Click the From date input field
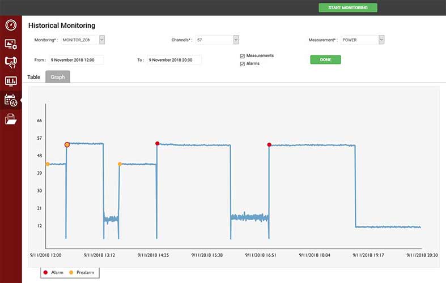Viewport: 446px width, 283px height. pyautogui.click(x=76, y=60)
